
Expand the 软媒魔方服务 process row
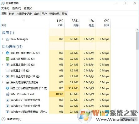tap(3, 65)
